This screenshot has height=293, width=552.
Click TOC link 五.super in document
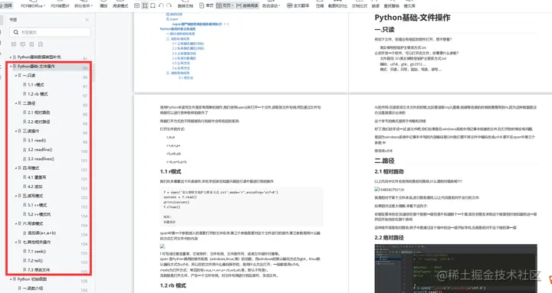172,19
